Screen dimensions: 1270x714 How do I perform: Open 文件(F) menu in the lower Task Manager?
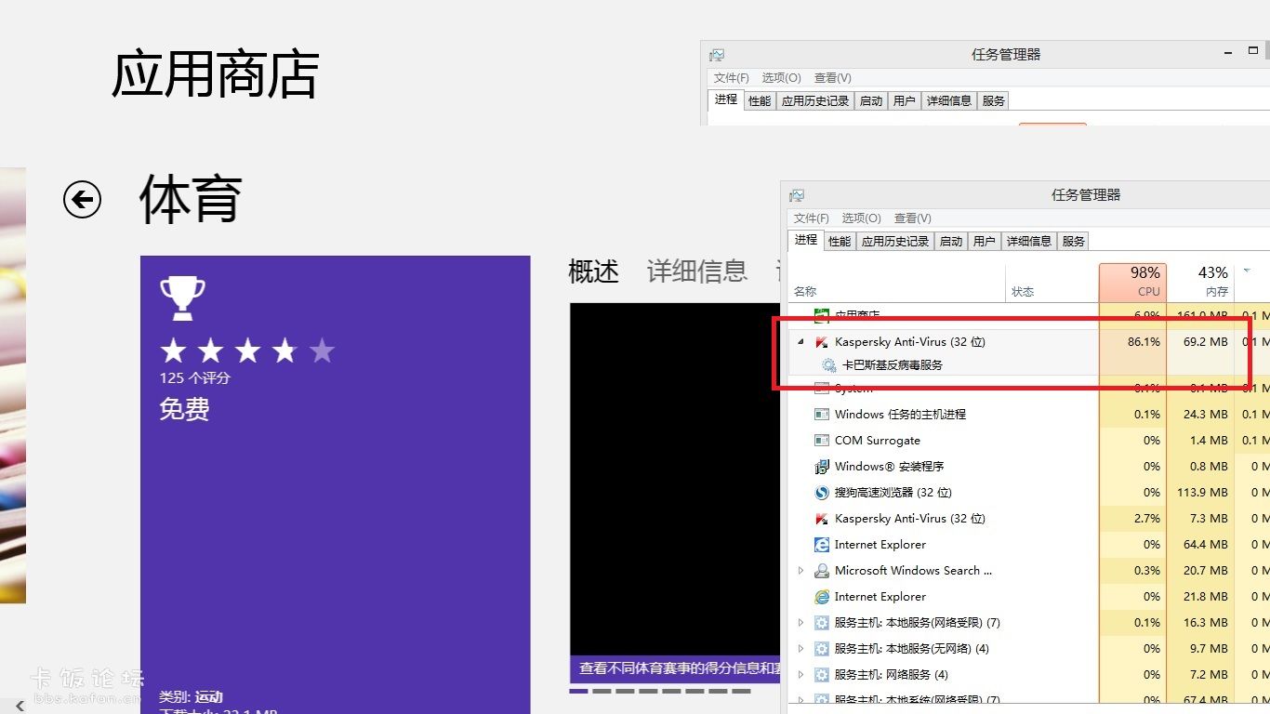pos(812,218)
